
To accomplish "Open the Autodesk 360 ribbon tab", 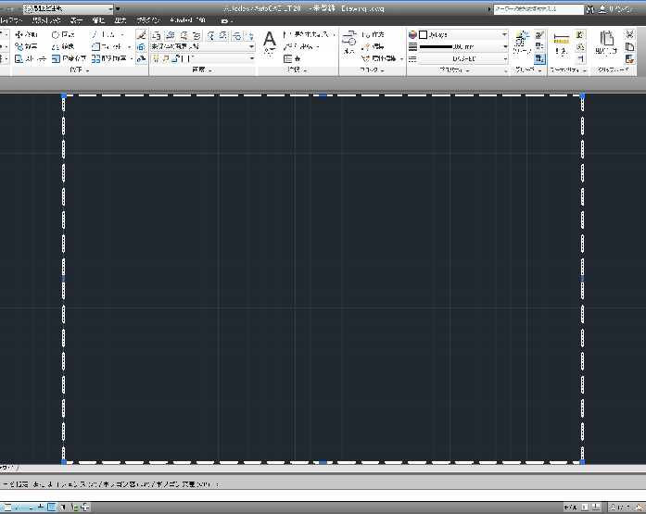I will tap(187, 20).
